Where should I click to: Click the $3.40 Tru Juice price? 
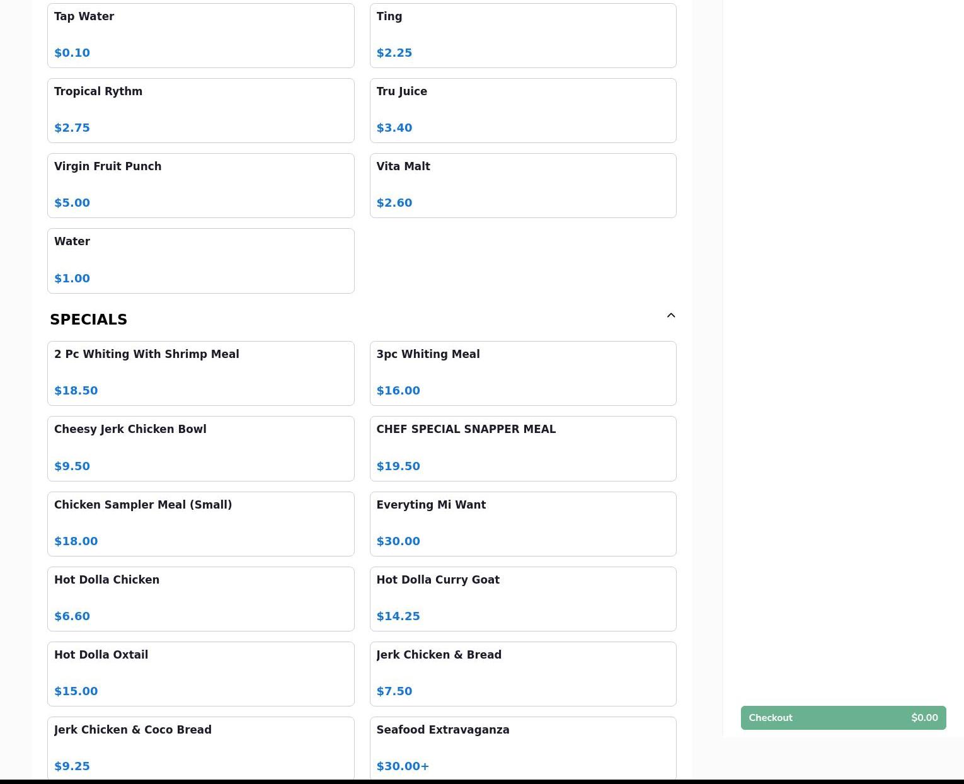[394, 128]
